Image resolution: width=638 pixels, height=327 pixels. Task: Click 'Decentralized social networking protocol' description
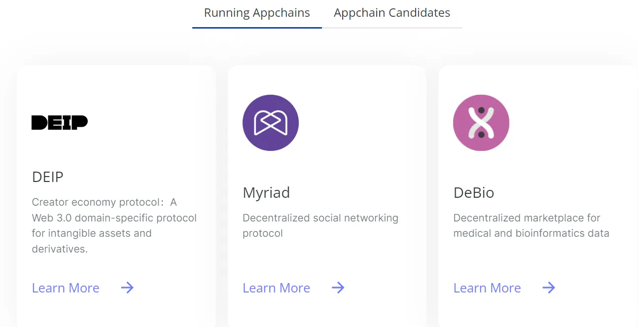320,225
